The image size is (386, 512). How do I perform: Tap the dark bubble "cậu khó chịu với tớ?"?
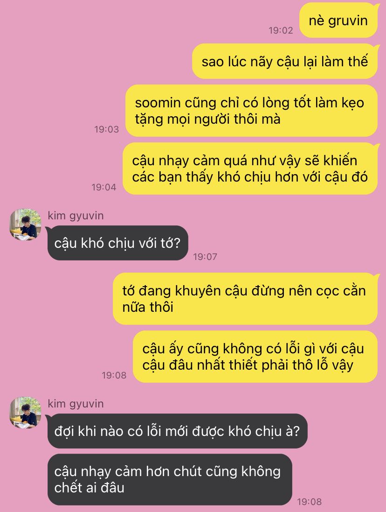tap(117, 243)
